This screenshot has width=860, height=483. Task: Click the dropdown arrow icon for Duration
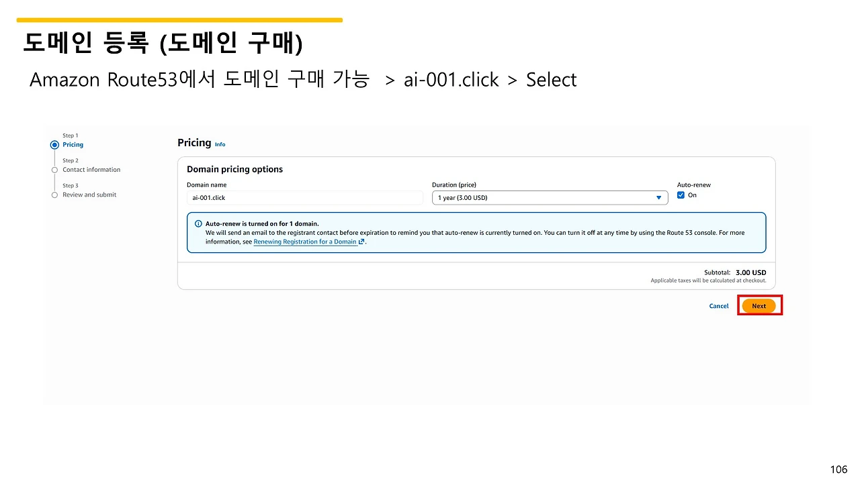(x=658, y=197)
